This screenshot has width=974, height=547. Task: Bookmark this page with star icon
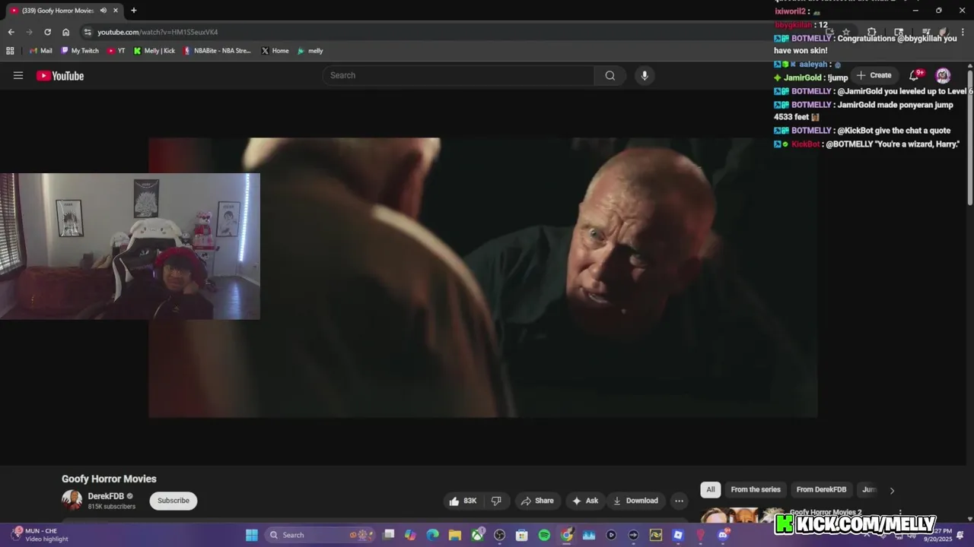[846, 32]
